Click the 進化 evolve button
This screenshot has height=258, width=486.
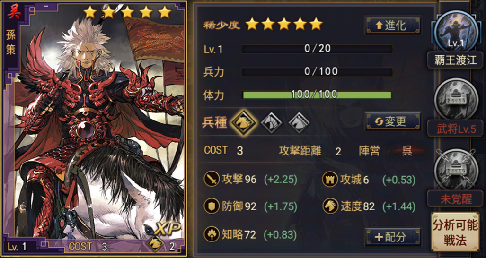click(393, 26)
